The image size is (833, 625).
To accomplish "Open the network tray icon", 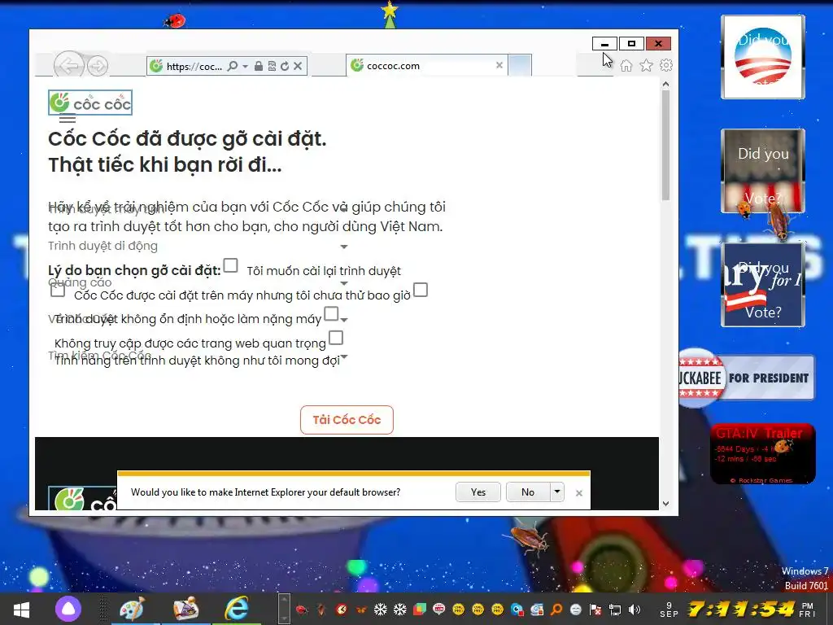I will coord(615,610).
